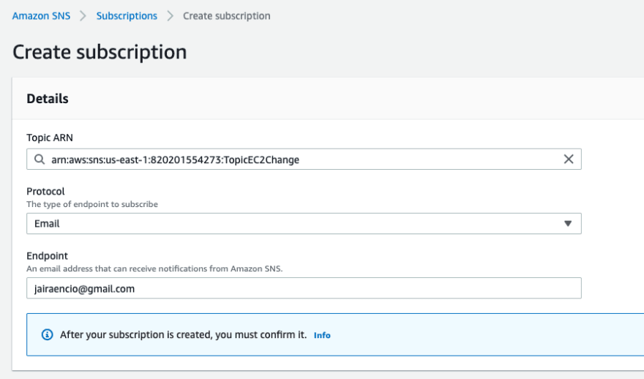The height and width of the screenshot is (379, 644).
Task: Click the Details section header
Action: point(48,99)
